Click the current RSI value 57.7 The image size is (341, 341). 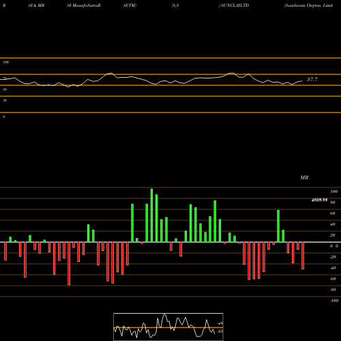click(x=312, y=79)
